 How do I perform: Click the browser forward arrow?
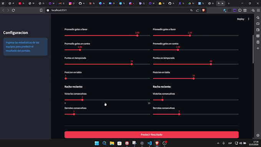click(x=8, y=10)
